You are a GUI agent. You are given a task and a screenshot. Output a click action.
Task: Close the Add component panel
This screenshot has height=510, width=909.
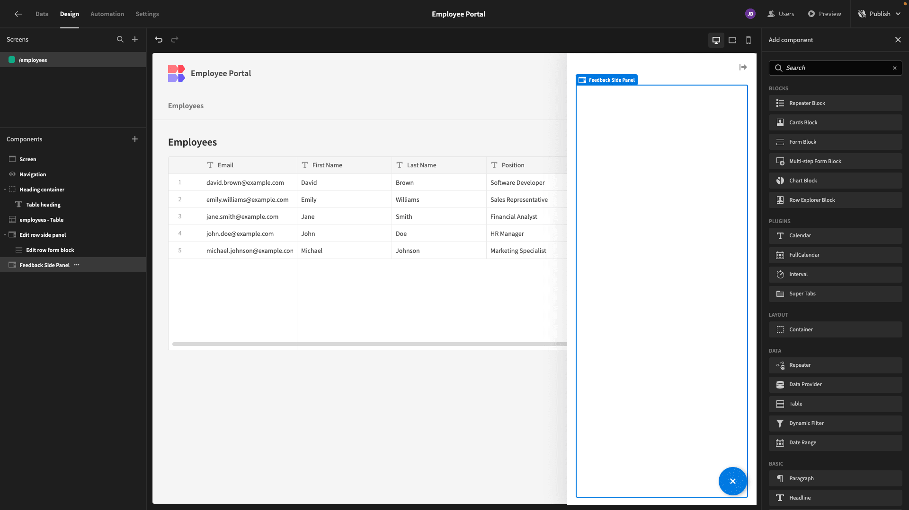(x=898, y=40)
